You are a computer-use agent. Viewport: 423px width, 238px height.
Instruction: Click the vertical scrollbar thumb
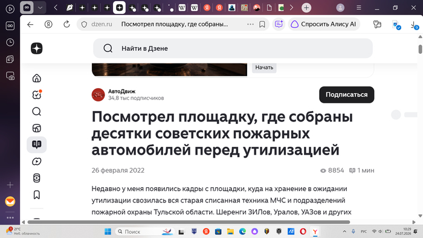[420, 49]
